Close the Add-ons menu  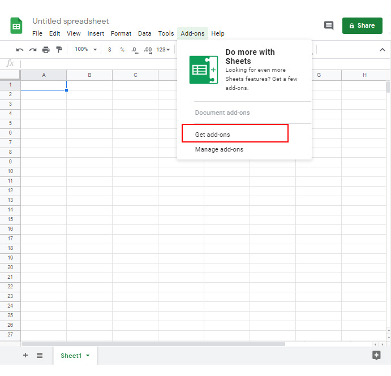(x=192, y=33)
